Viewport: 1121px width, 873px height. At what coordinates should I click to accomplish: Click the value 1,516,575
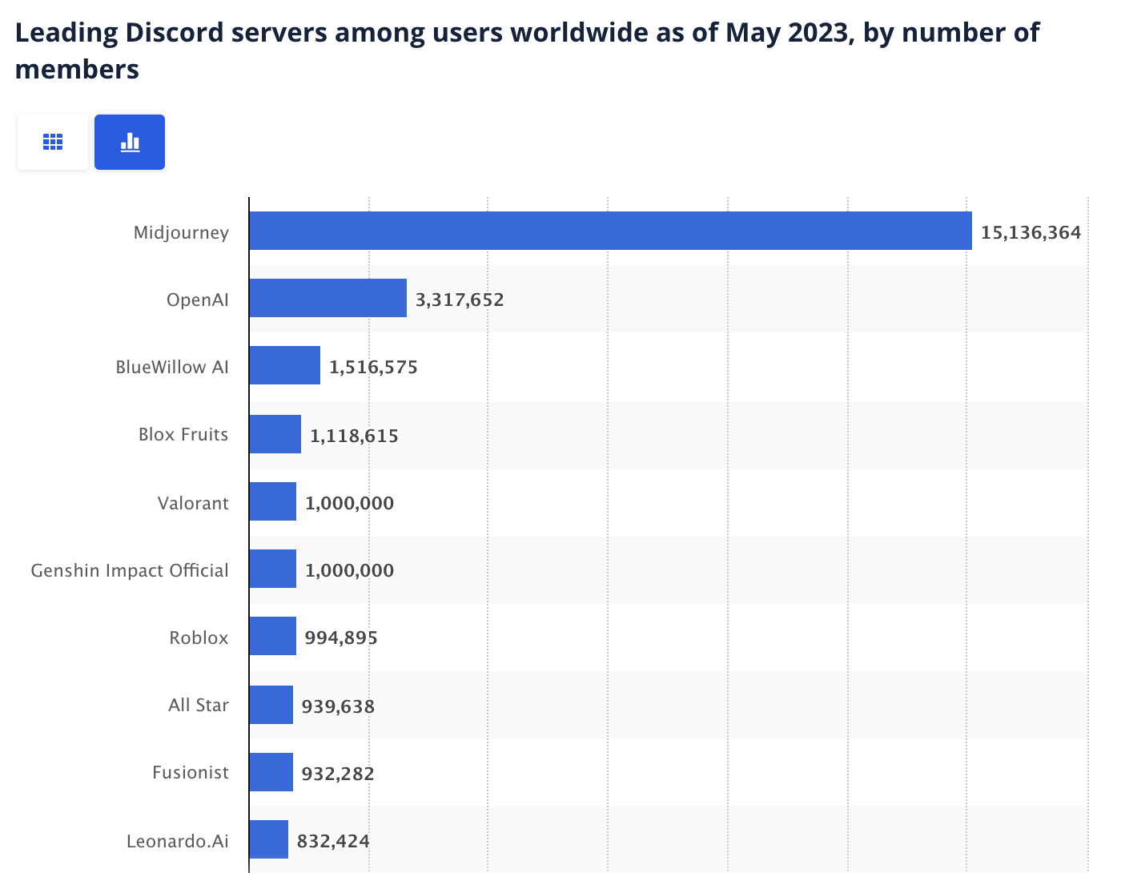373,367
